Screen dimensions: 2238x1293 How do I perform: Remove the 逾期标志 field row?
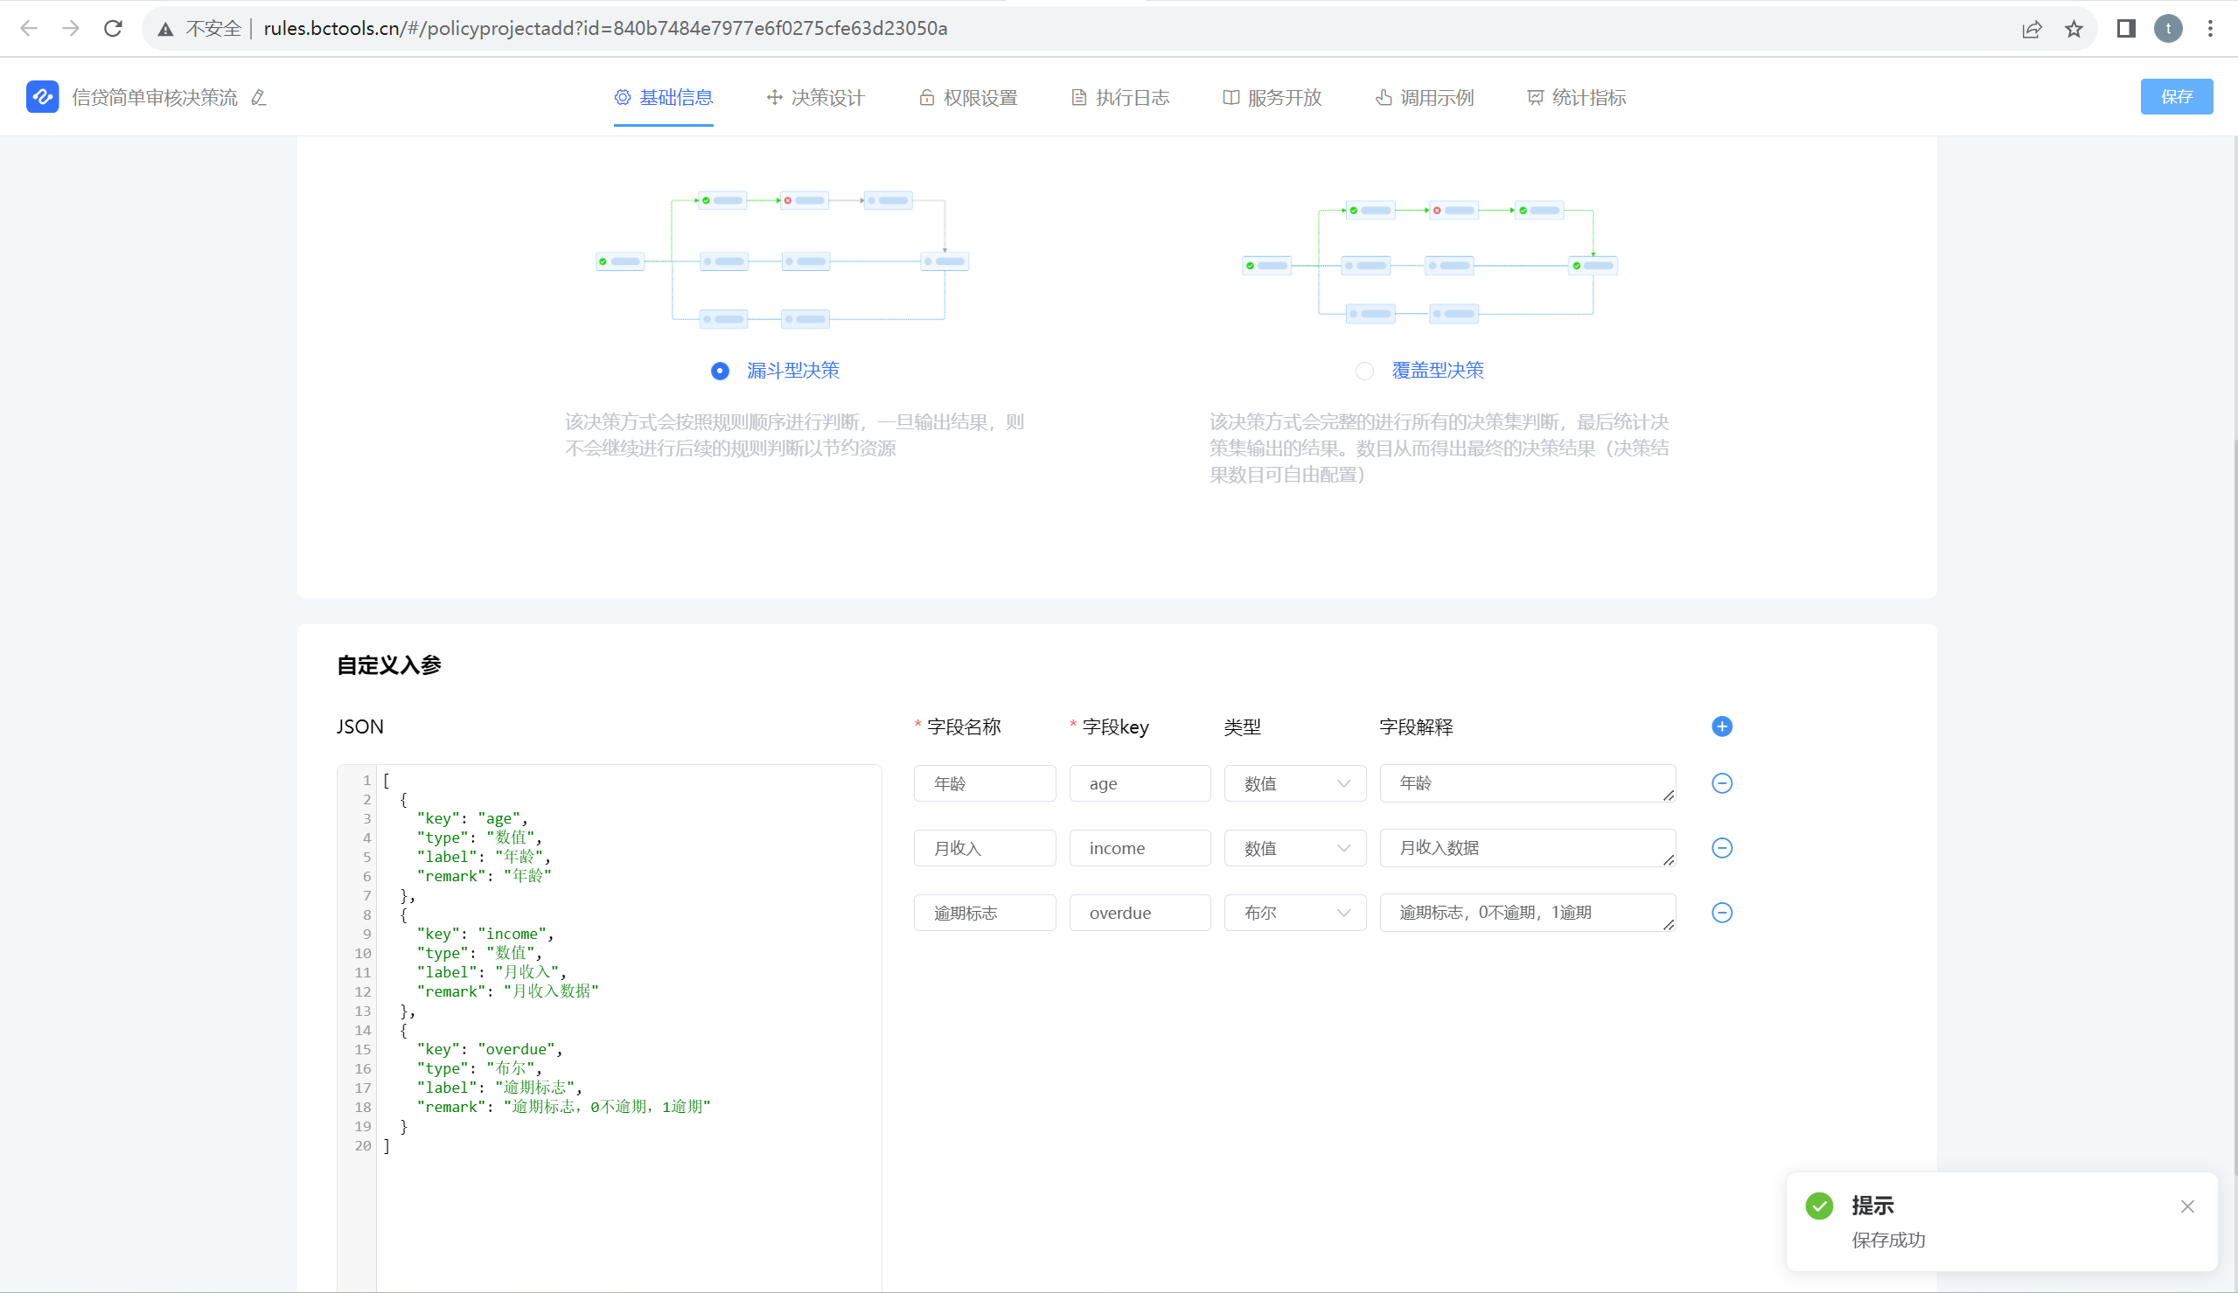[1721, 913]
